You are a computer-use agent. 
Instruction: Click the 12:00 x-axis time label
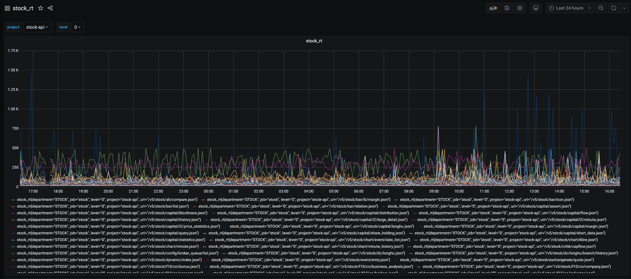pos(509,191)
